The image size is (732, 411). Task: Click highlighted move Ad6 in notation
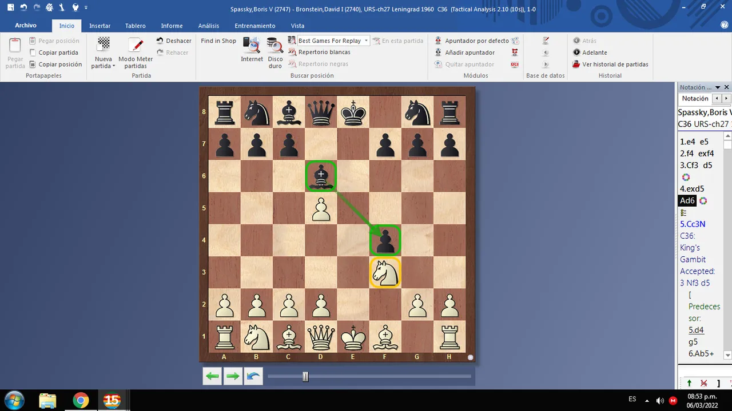(x=687, y=200)
